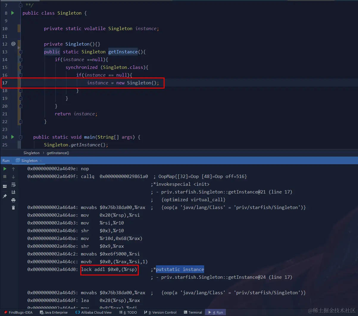Click fold end marker on line 19
The width and height of the screenshot is (358, 316).
[21, 98]
